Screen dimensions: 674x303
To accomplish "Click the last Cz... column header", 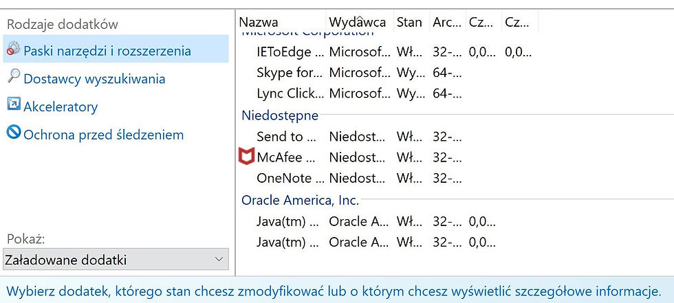I will [520, 22].
